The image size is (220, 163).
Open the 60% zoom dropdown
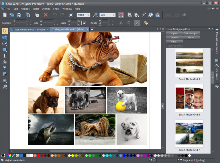[x=114, y=15]
